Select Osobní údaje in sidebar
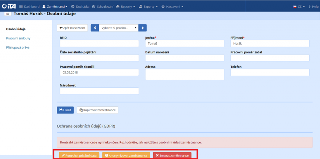Screen dimensions: 320x159 [x=16, y=29]
